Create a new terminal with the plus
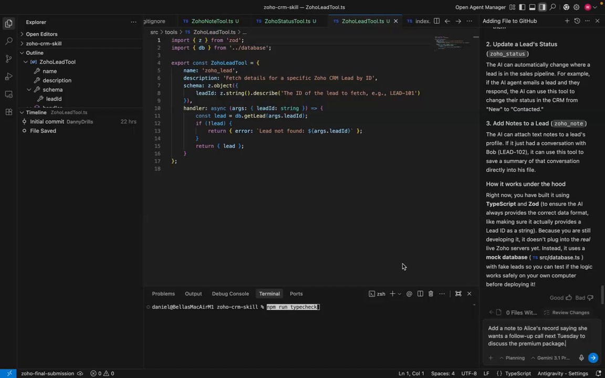Viewport: 605px width, 378px height. 392,293
